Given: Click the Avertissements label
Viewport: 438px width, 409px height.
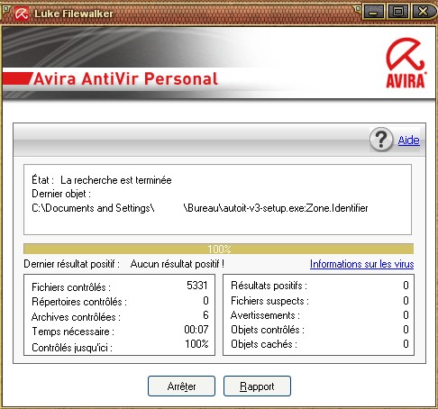Looking at the screenshot, I should tap(265, 315).
